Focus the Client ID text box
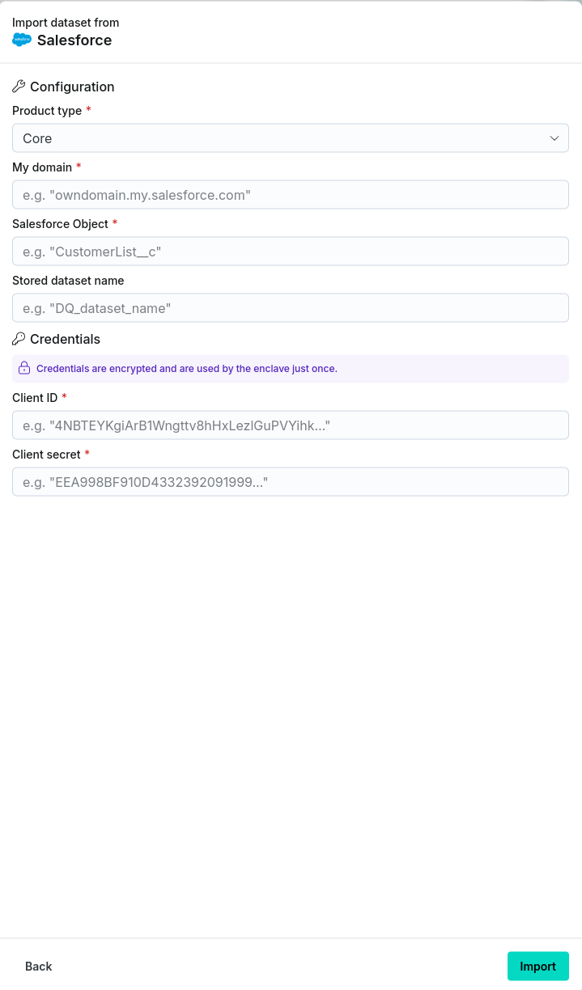The image size is (582, 990). (x=290, y=425)
